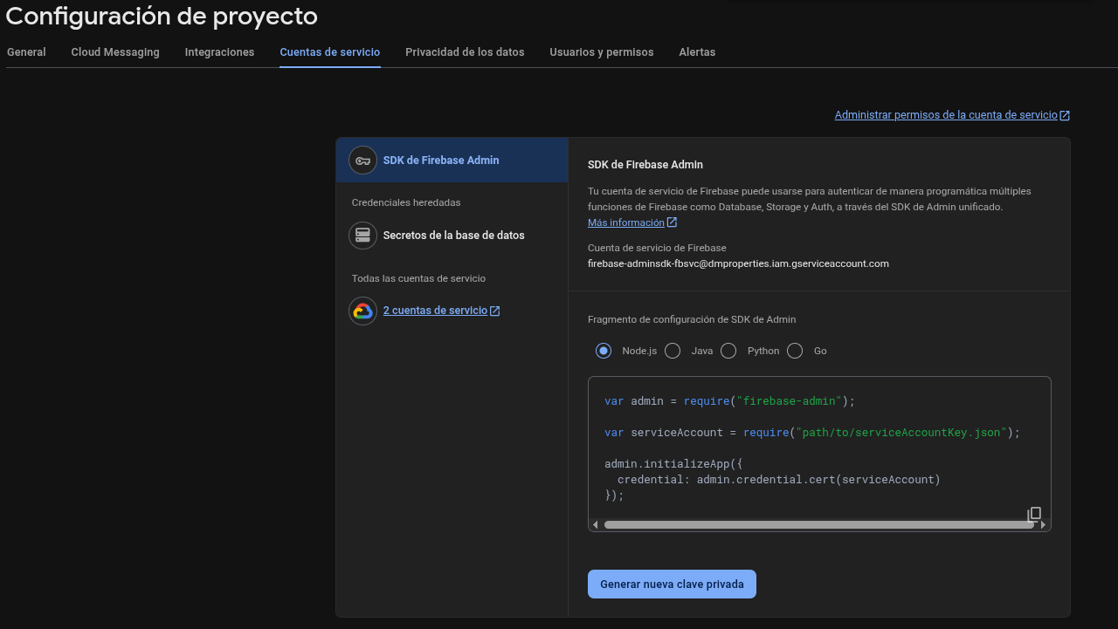This screenshot has width=1118, height=629.
Task: Click external-link icon next to Más información
Action: [672, 222]
